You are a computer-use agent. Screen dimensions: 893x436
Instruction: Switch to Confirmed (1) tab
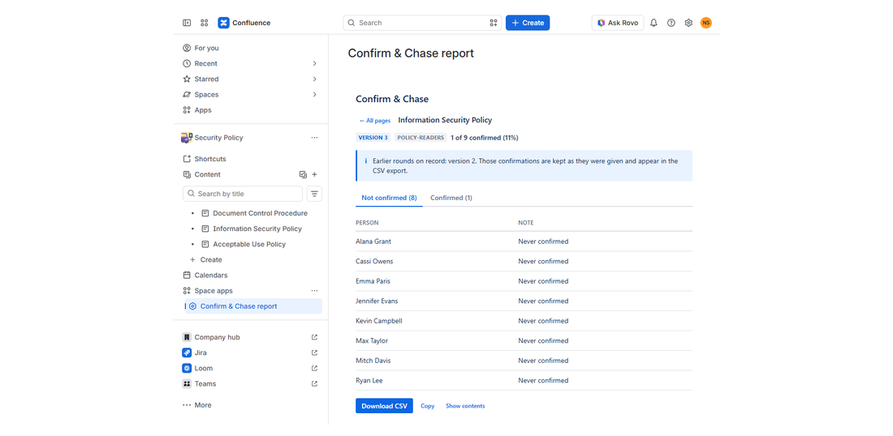click(x=451, y=198)
